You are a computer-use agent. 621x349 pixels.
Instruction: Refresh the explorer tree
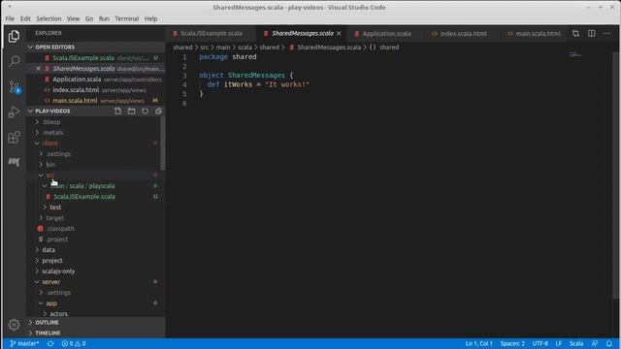pos(145,111)
